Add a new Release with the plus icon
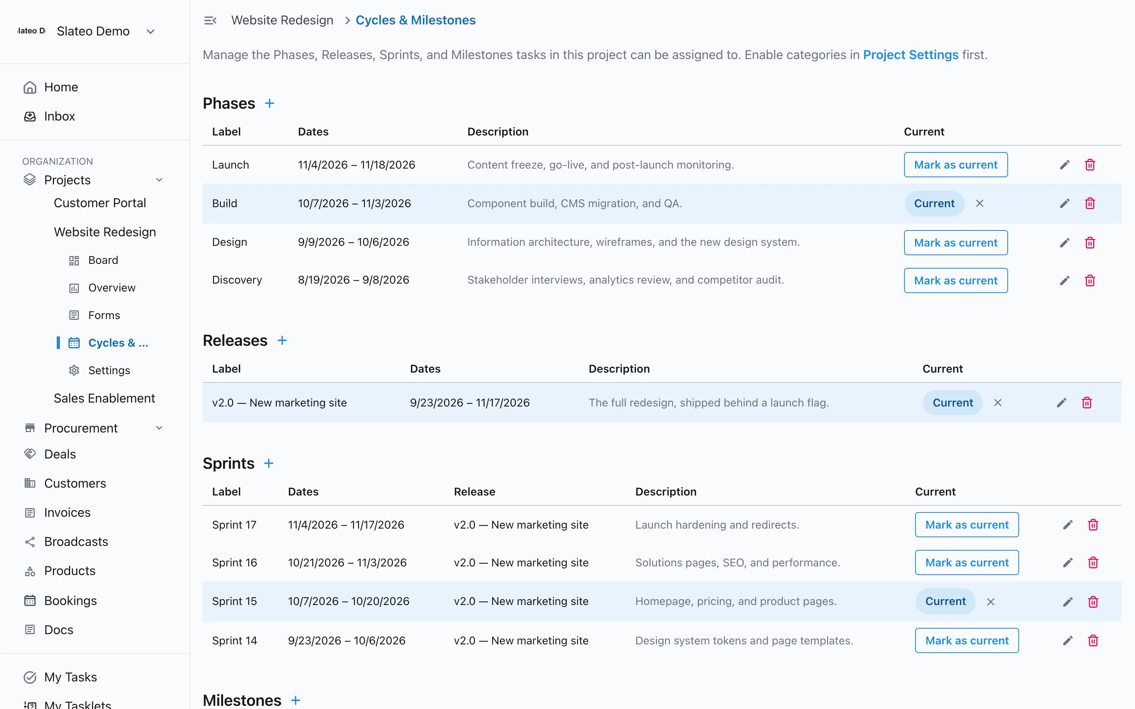This screenshot has width=1135, height=709. 282,340
